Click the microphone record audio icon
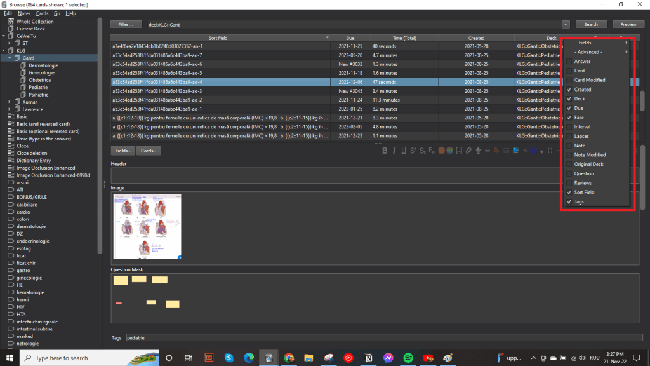Screen dimensions: 650x366 tap(479, 151)
